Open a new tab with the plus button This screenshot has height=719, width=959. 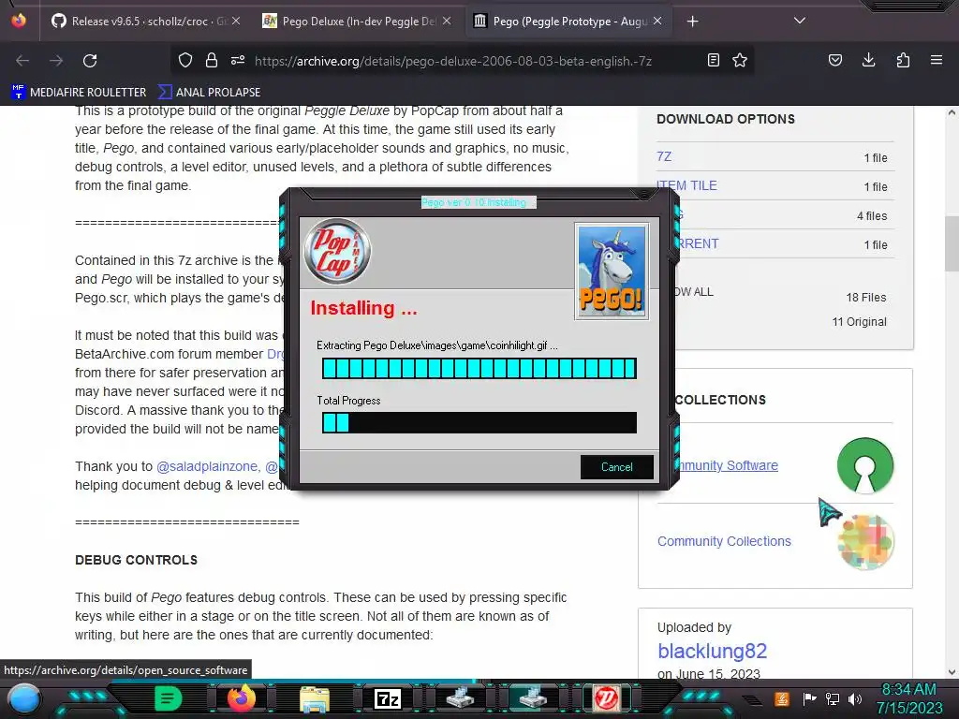692,22
